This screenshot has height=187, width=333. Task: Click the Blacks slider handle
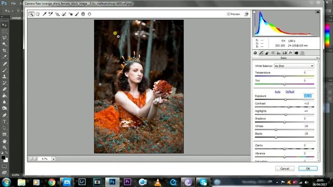coord(276,137)
